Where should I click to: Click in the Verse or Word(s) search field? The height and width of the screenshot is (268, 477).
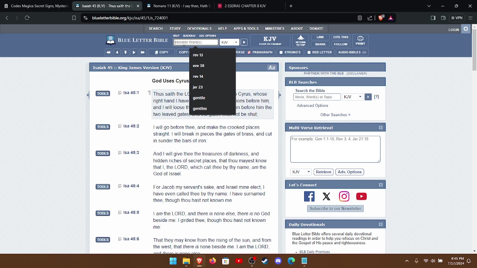coord(196,42)
